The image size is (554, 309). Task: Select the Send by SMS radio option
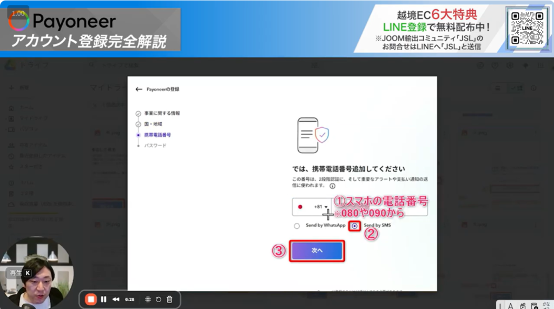pos(355,226)
